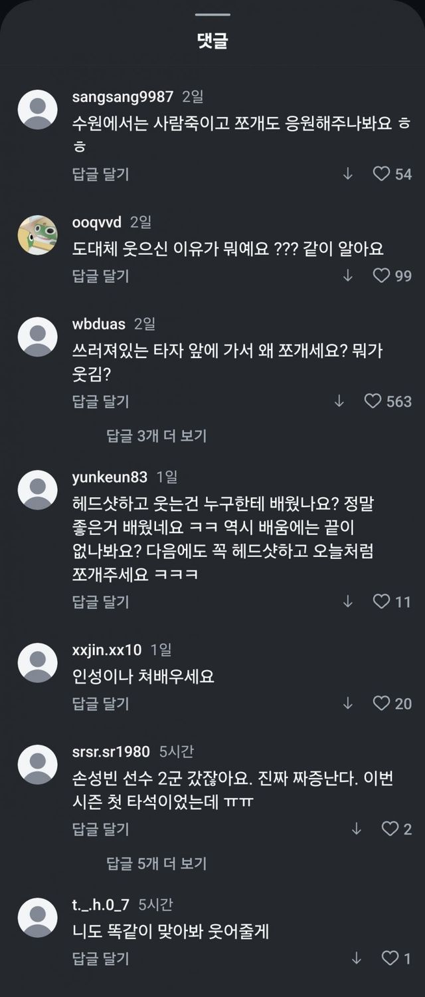
Task: Tap the down arrow on wbduas's comment
Action: (339, 401)
